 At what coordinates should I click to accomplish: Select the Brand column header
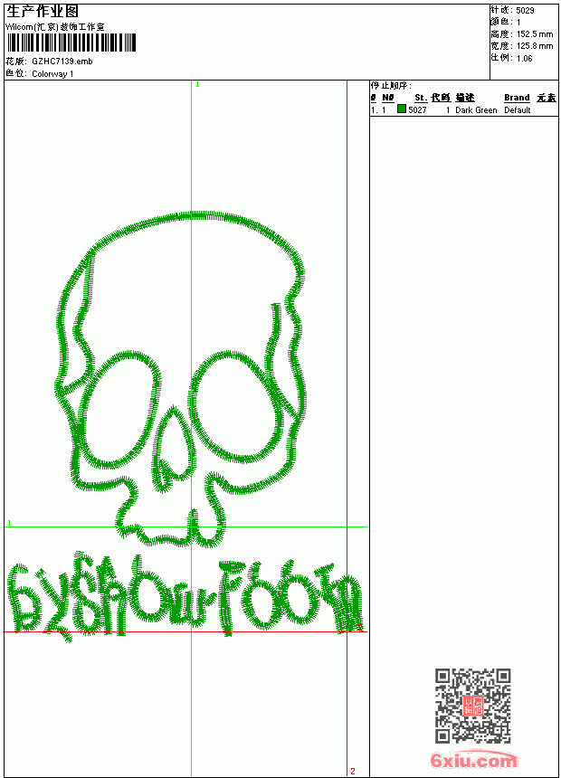(x=517, y=98)
